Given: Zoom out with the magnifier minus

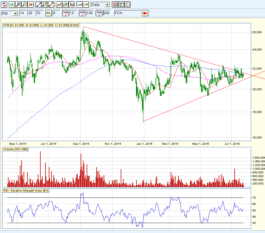Looking at the screenshot, I should point(24,5).
